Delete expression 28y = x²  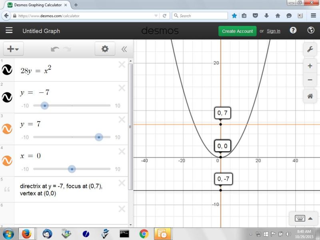pos(122,65)
